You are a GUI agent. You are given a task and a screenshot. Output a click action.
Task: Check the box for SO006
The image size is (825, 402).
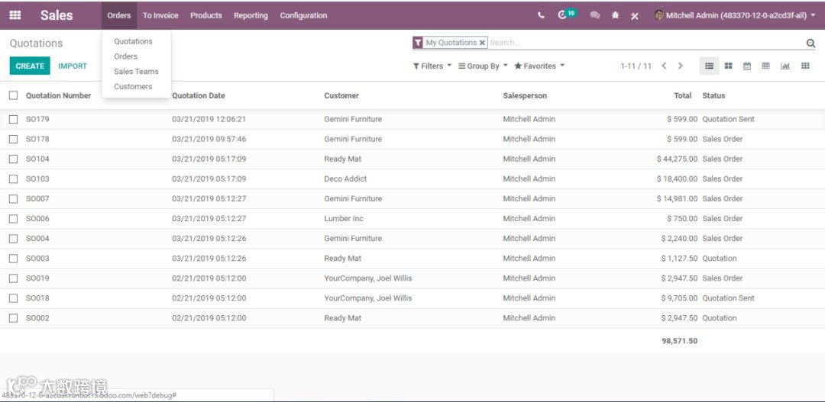[x=14, y=219]
